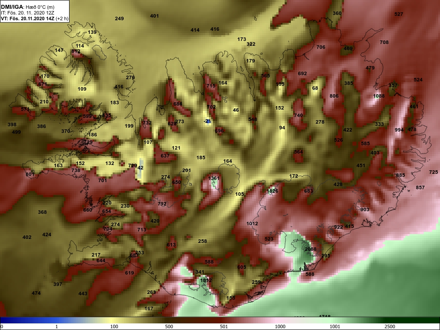Select the map value 147

(x=59, y=50)
